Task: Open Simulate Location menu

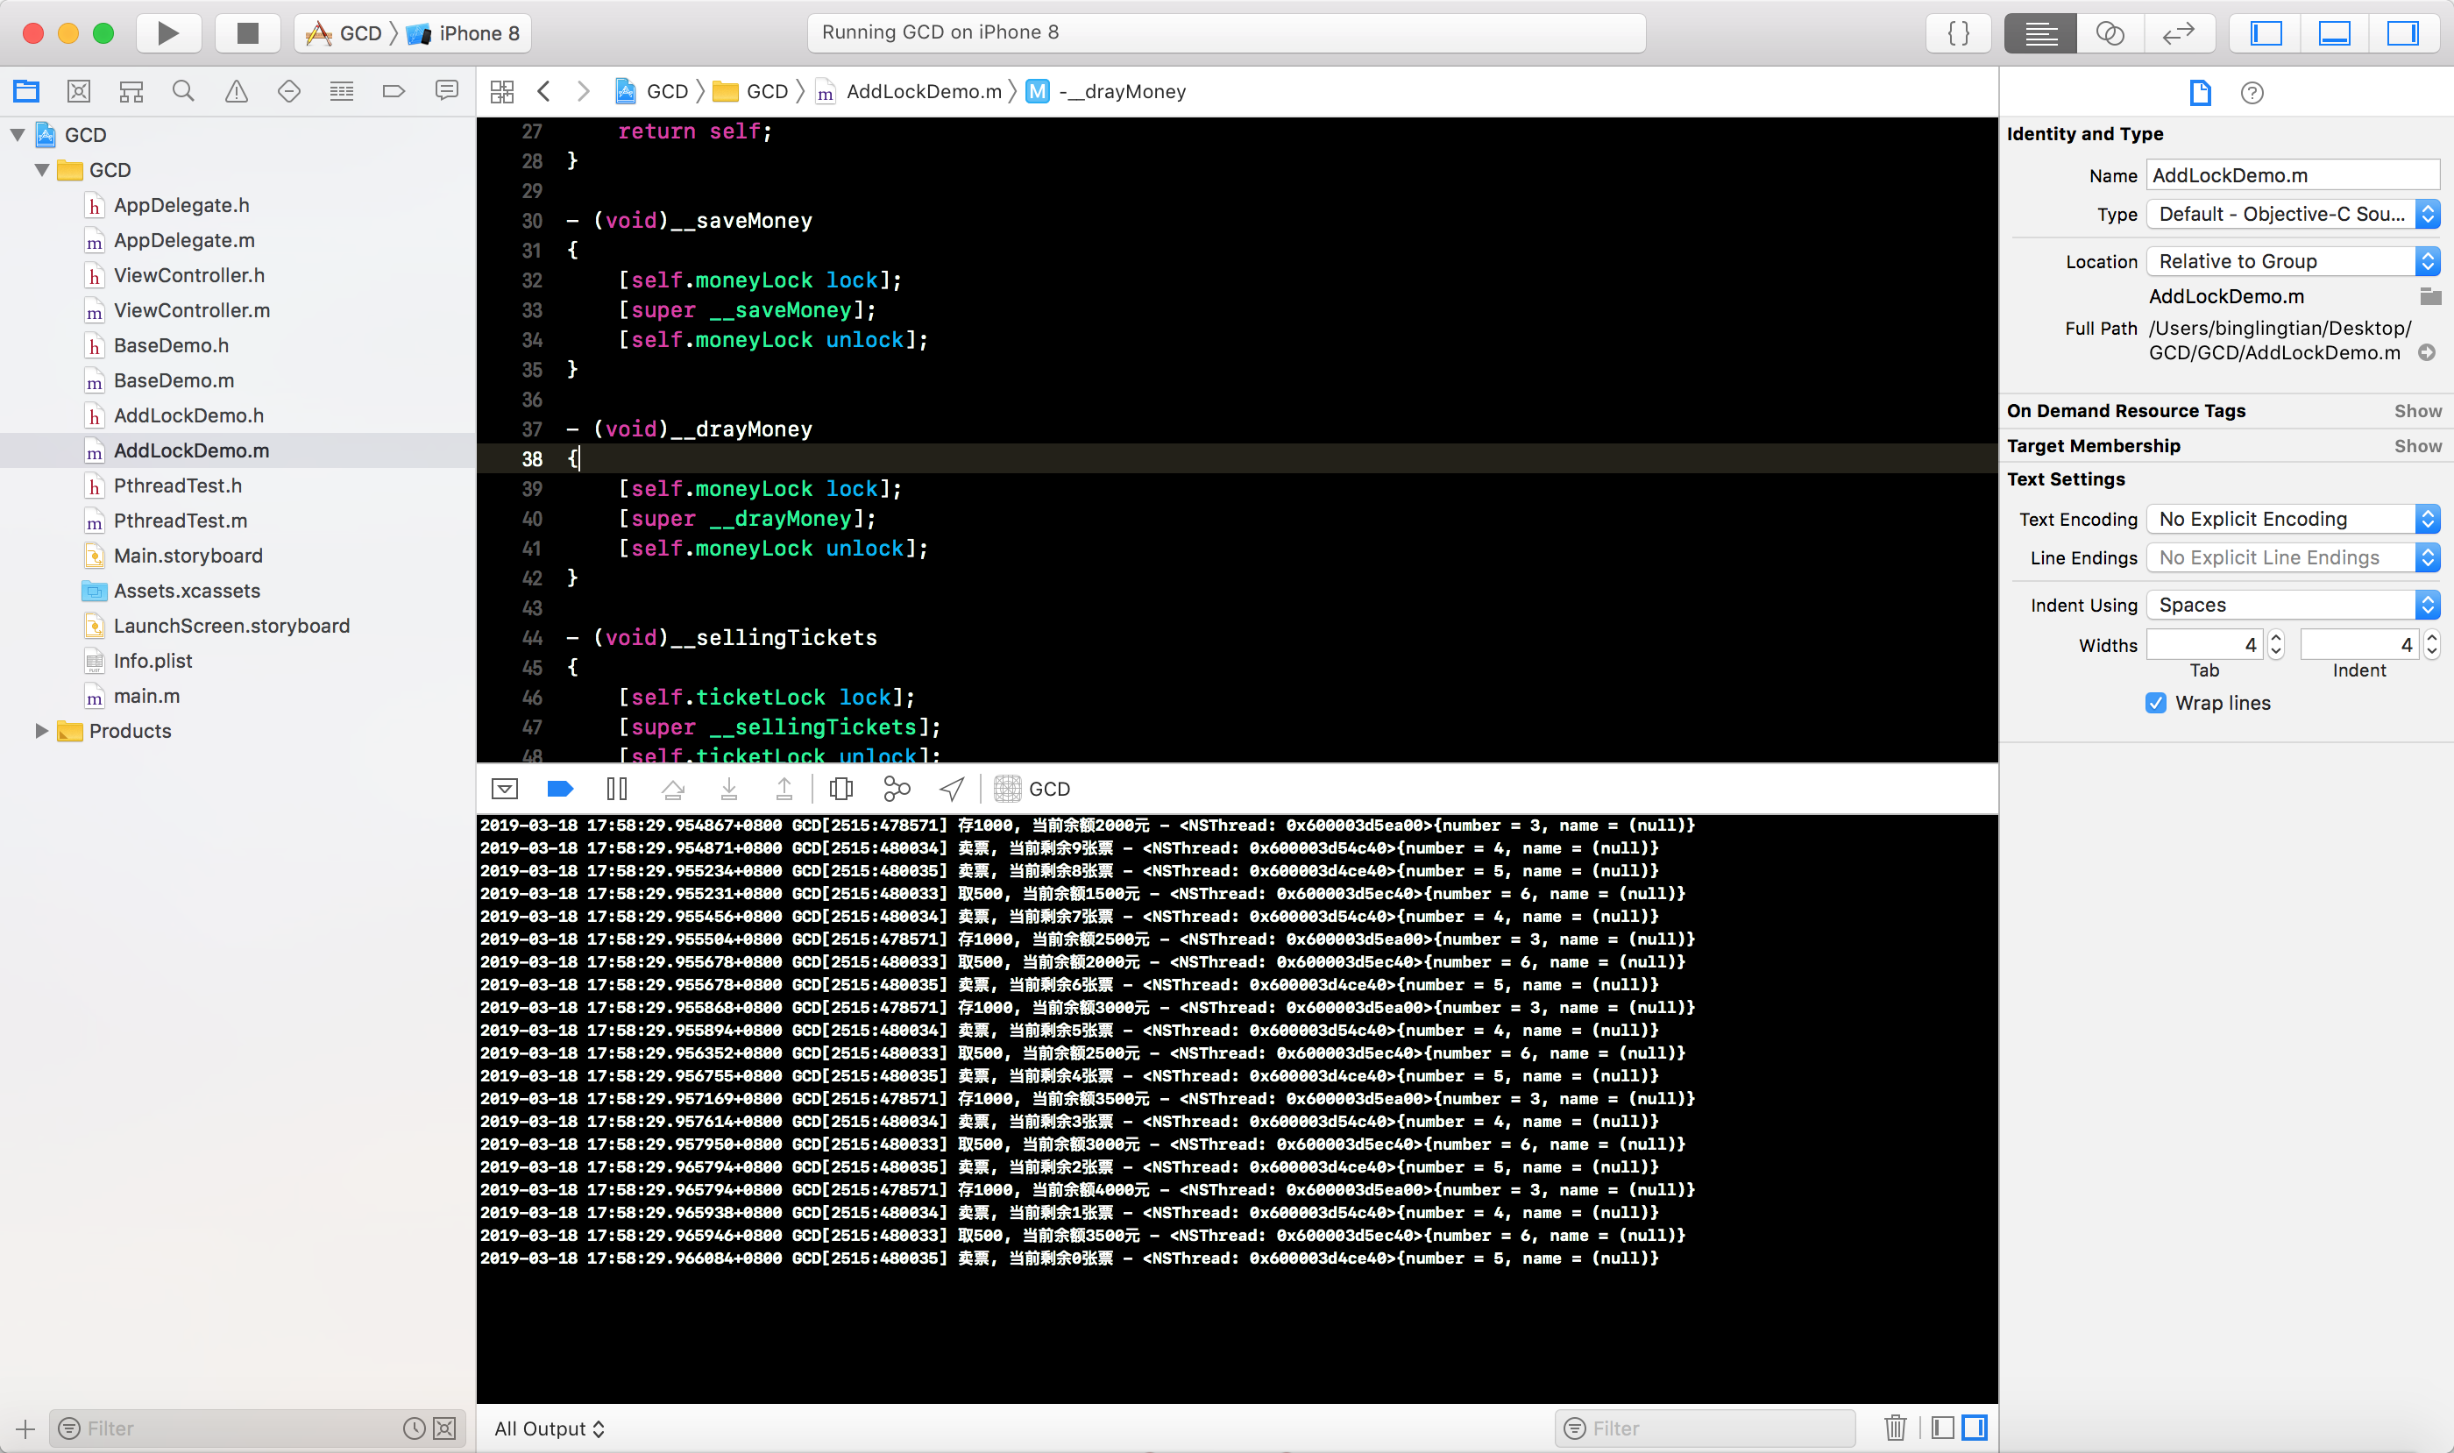Action: click(x=952, y=790)
